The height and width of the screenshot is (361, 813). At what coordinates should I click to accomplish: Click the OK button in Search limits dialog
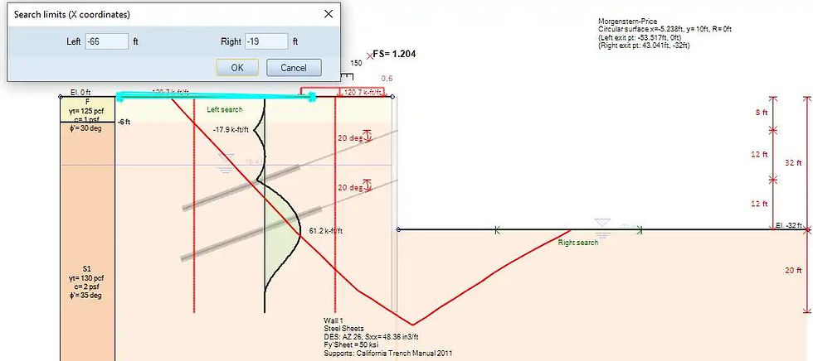(x=237, y=67)
